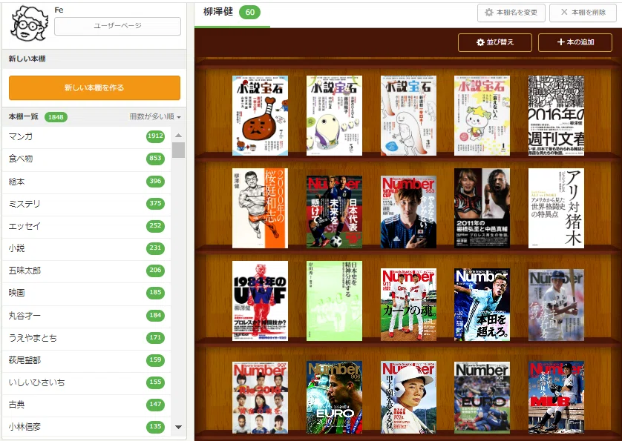This screenshot has height=441, width=622.
Task: Click the gear icon in 本棚名を変更
Action: (x=489, y=13)
